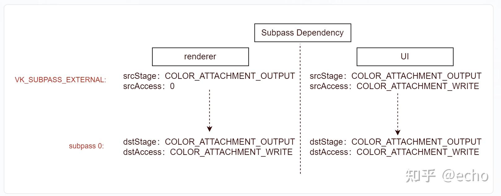Click the renderer dstAccess COLOR_ATTACHMENT_WRITE line
This screenshot has width=501, height=196.
(207, 152)
